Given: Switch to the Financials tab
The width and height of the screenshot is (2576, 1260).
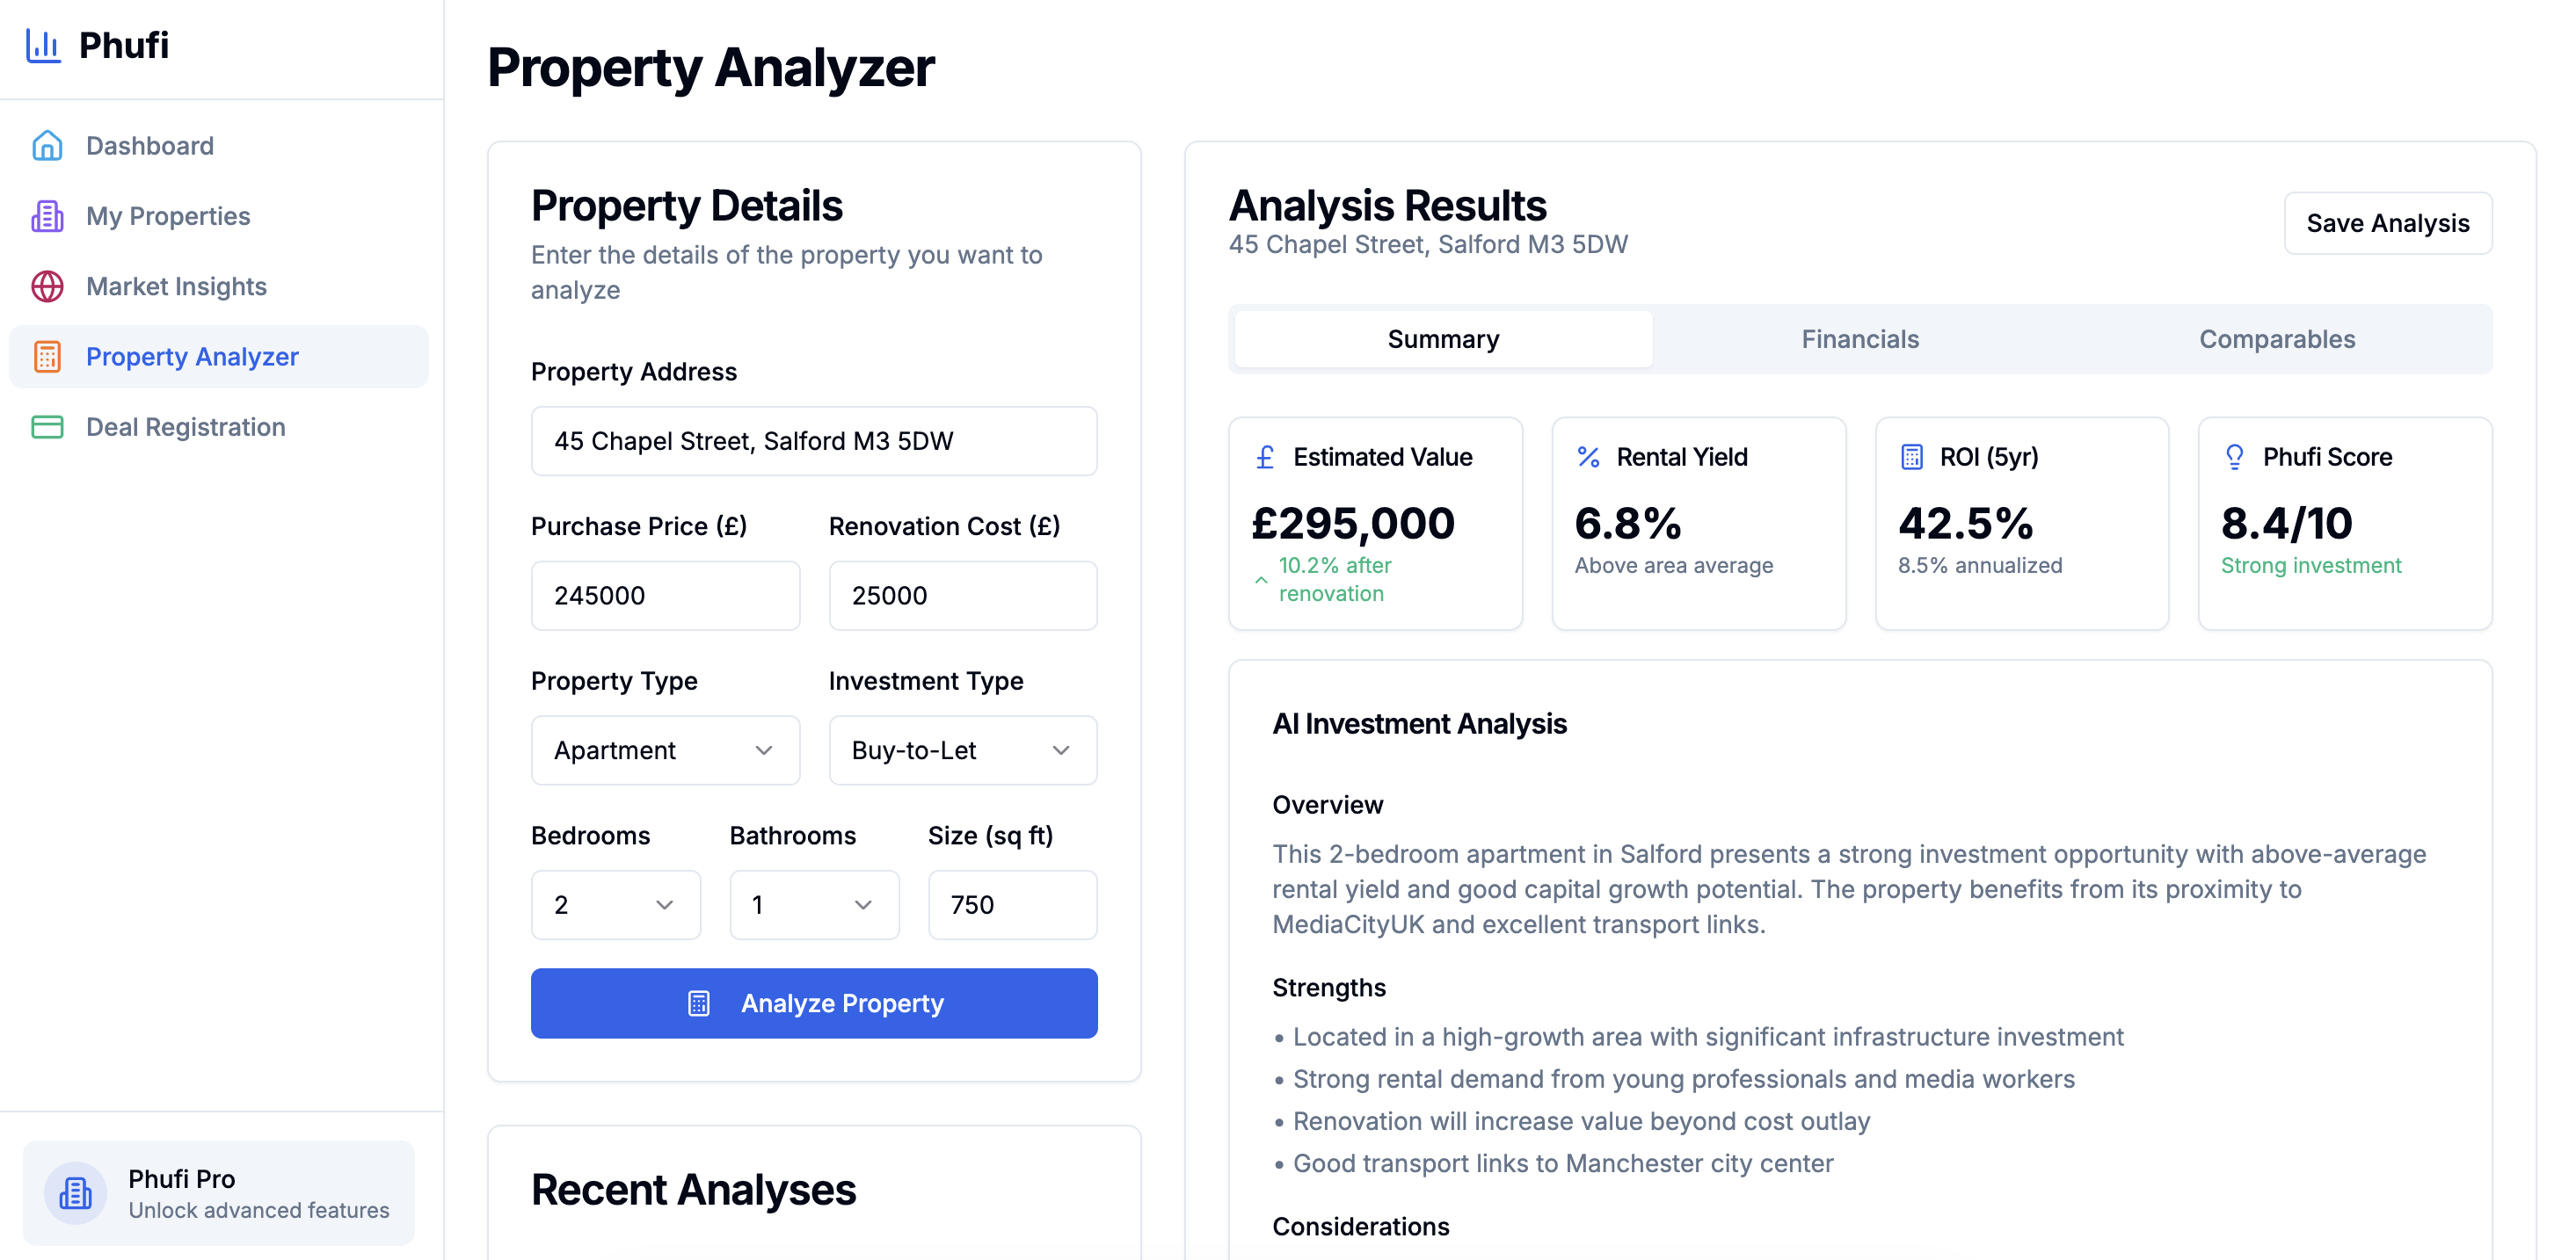Looking at the screenshot, I should pyautogui.click(x=1859, y=339).
